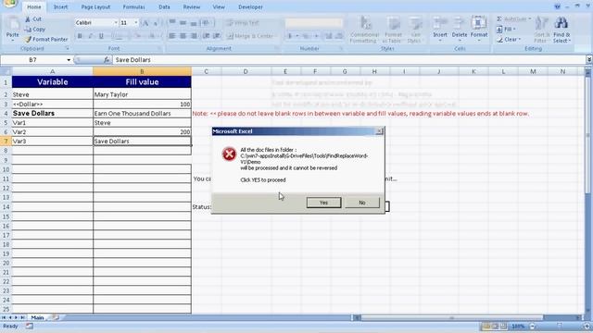Select column A header
The height and width of the screenshot is (333, 593).
[52, 71]
